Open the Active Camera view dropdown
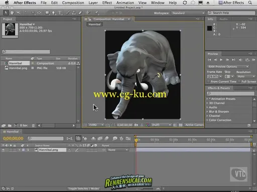The width and height of the screenshot is (257, 192). coord(194,125)
